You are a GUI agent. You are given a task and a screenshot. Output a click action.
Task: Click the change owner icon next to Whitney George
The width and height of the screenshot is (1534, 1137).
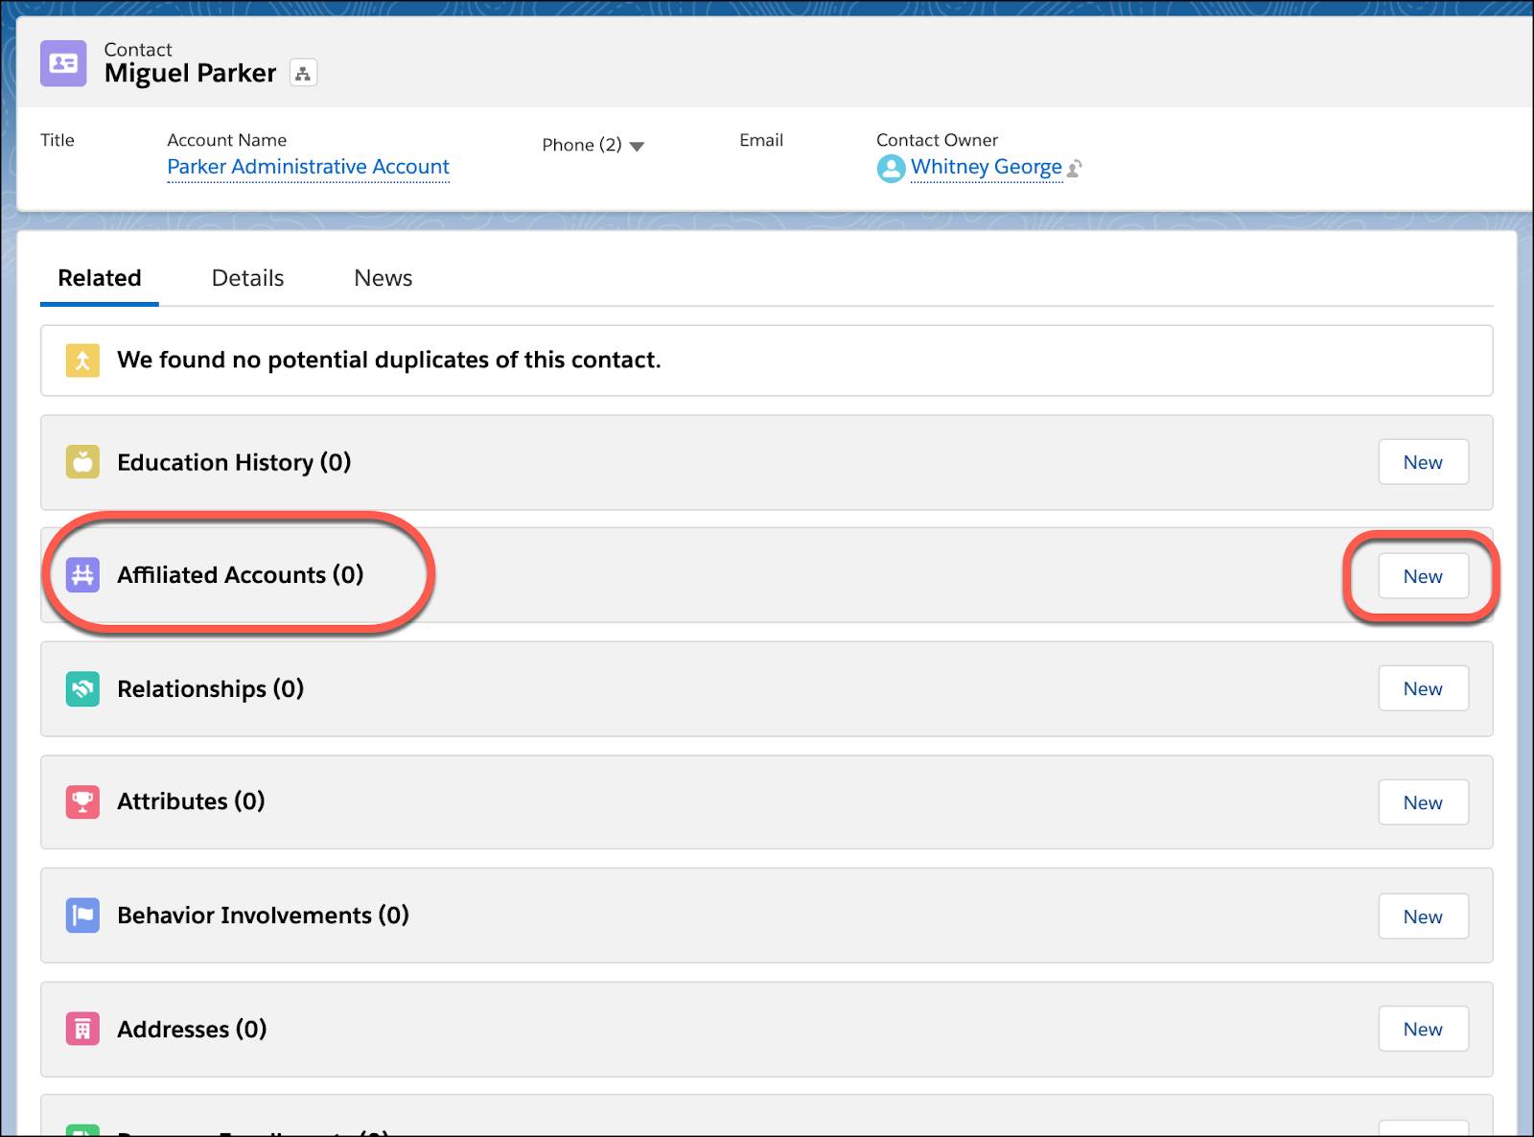(1075, 169)
